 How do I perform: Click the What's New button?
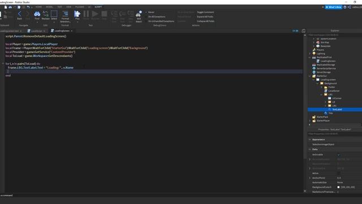pos(334,7)
